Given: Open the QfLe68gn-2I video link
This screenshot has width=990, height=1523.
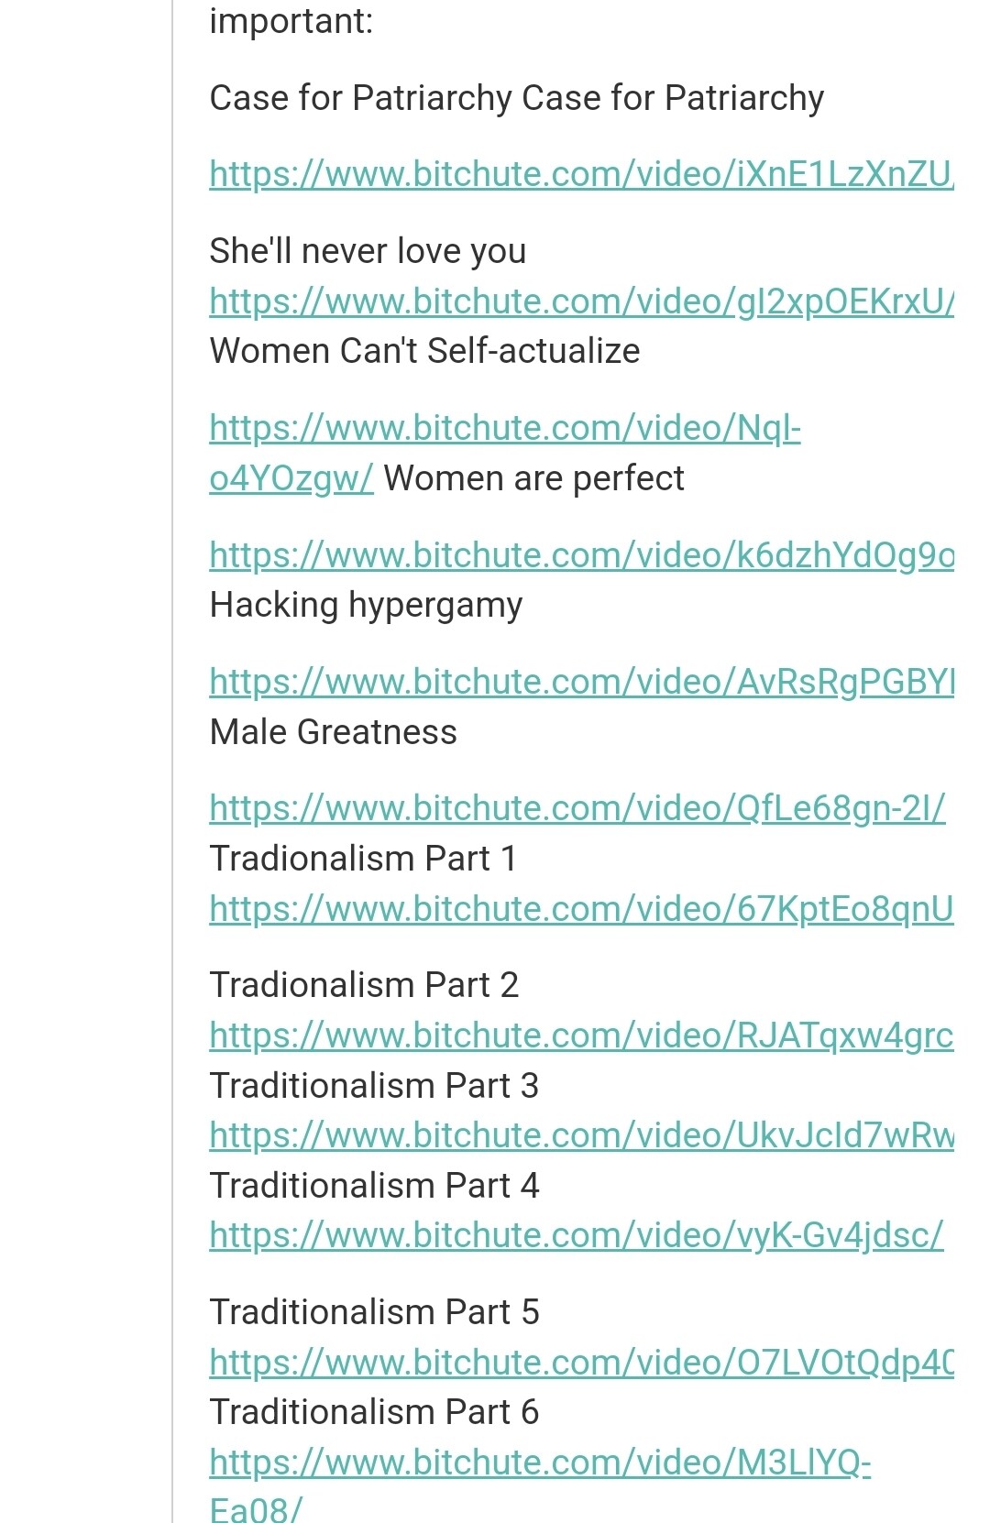Looking at the screenshot, I should [577, 808].
